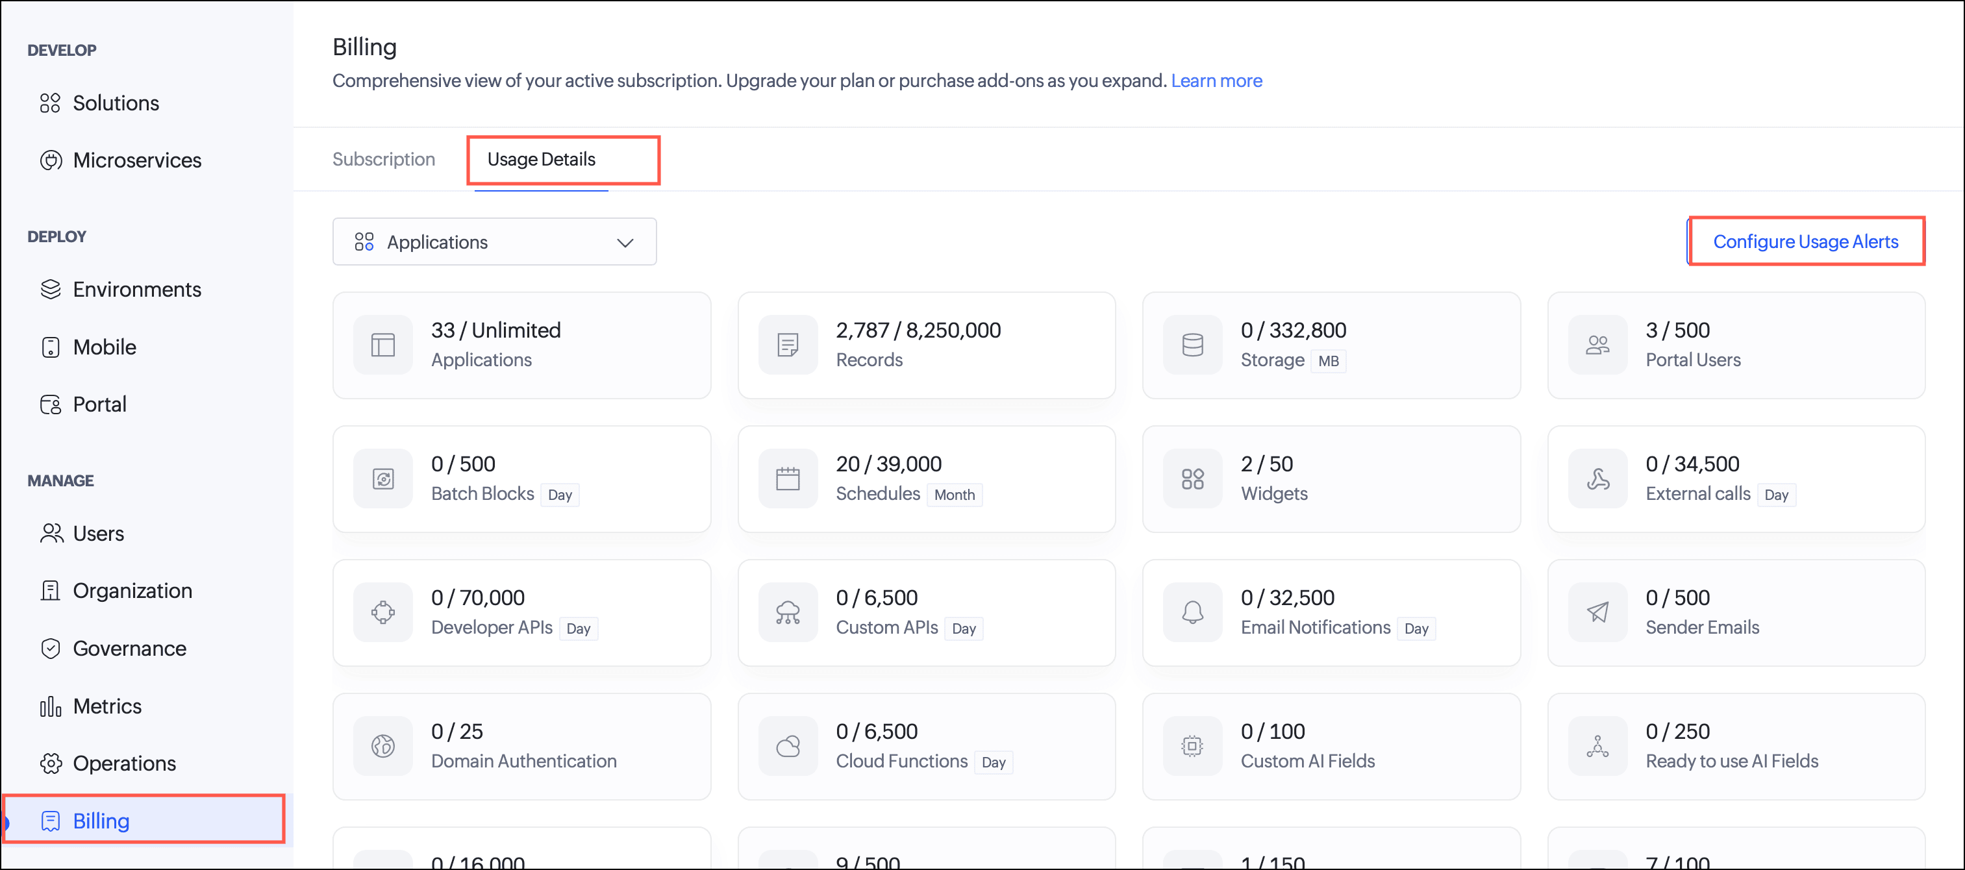The width and height of the screenshot is (1965, 870).
Task: Expand the Applications dropdown chevron
Action: (625, 242)
